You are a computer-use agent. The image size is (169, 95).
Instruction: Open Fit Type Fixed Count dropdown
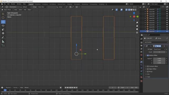coord(159,49)
